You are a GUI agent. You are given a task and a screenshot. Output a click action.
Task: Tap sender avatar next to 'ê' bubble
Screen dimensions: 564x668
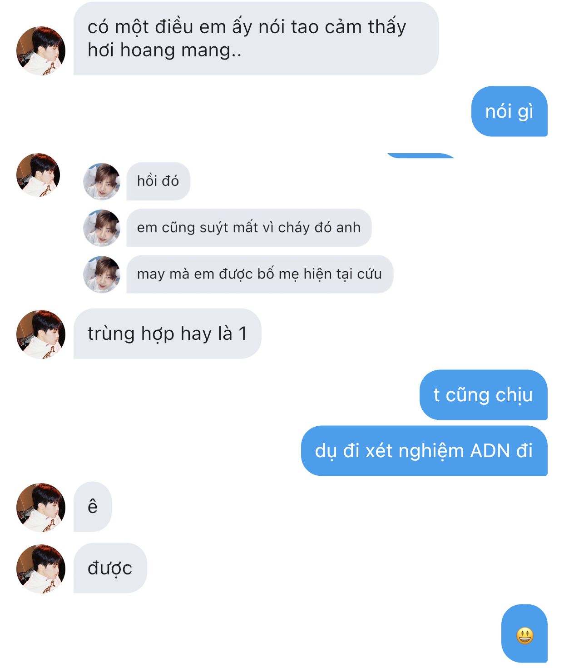point(41,507)
